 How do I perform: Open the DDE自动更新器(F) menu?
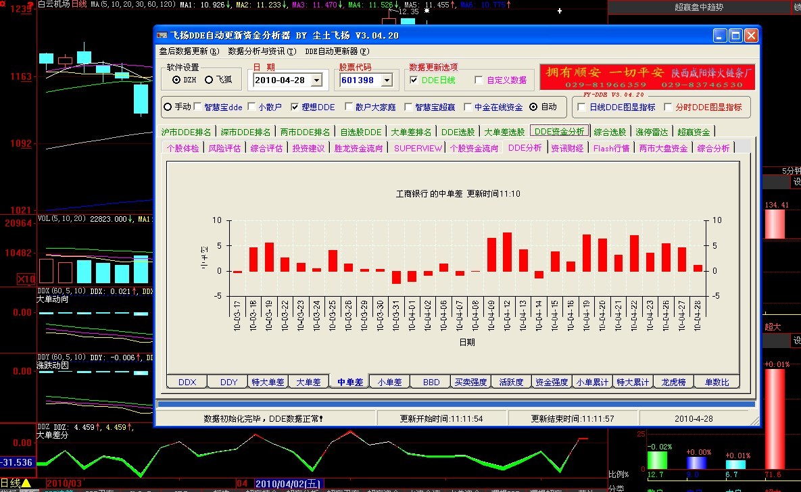pos(337,51)
